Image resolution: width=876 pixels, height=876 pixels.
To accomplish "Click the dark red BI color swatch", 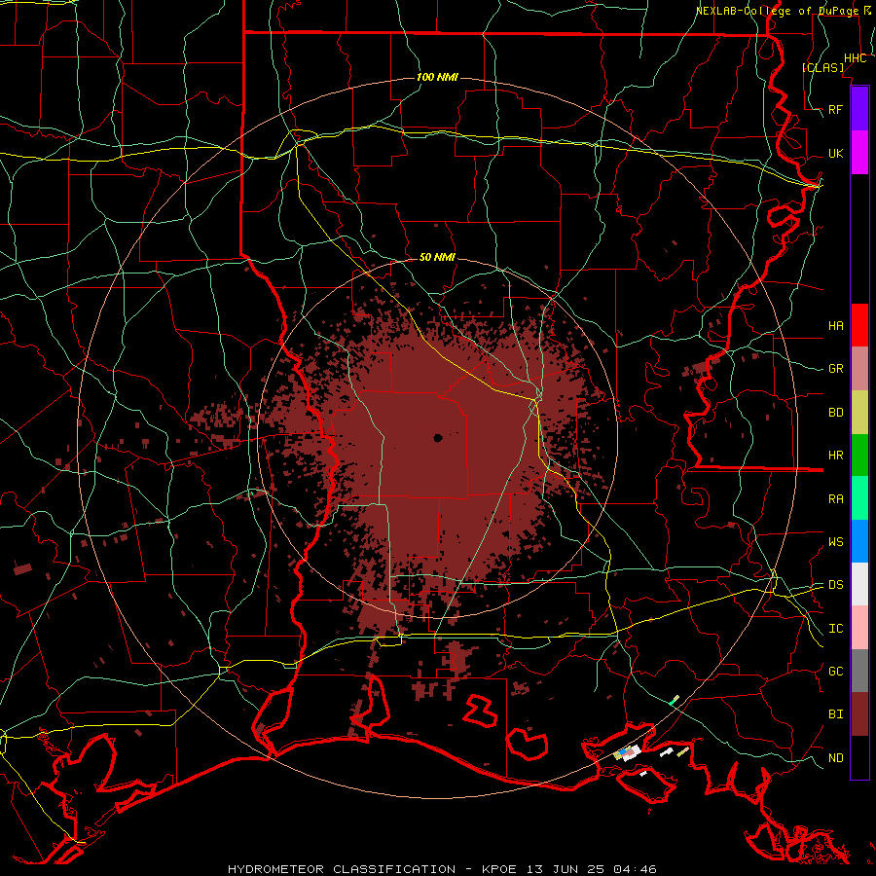I will (859, 714).
